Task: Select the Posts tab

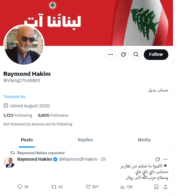Action: tap(27, 140)
